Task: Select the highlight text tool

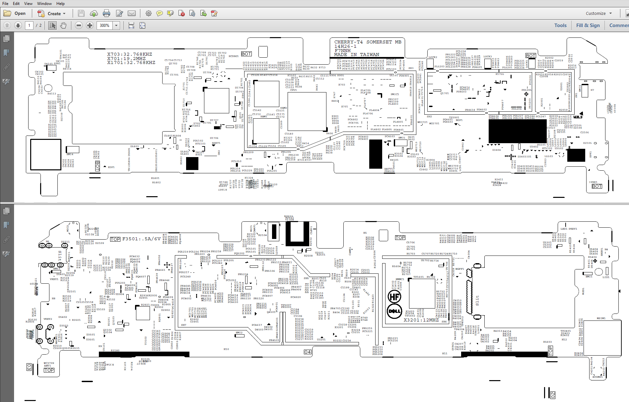Action: coord(171,14)
